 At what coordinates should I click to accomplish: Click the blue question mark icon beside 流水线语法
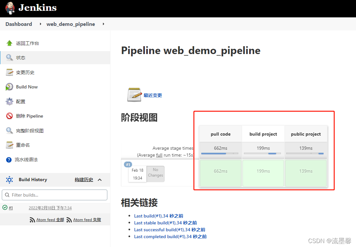[9, 160]
